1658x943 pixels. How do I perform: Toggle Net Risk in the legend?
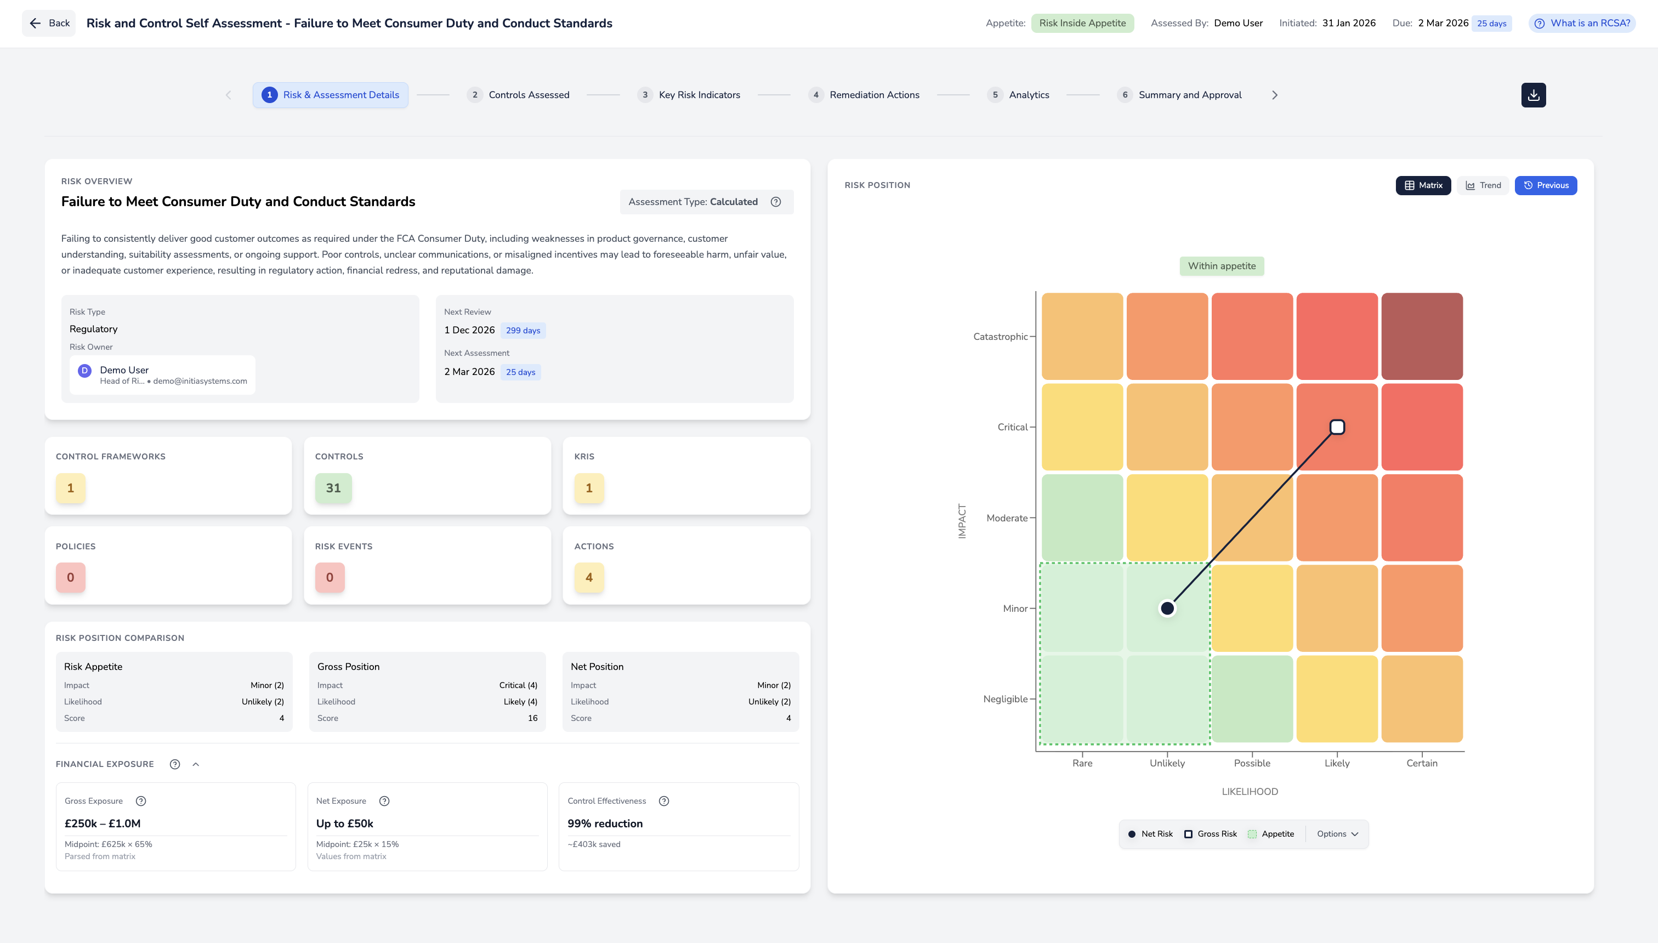pos(1150,834)
